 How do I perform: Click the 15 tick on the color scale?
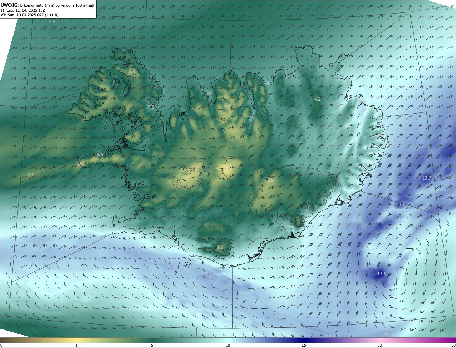click(x=304, y=345)
